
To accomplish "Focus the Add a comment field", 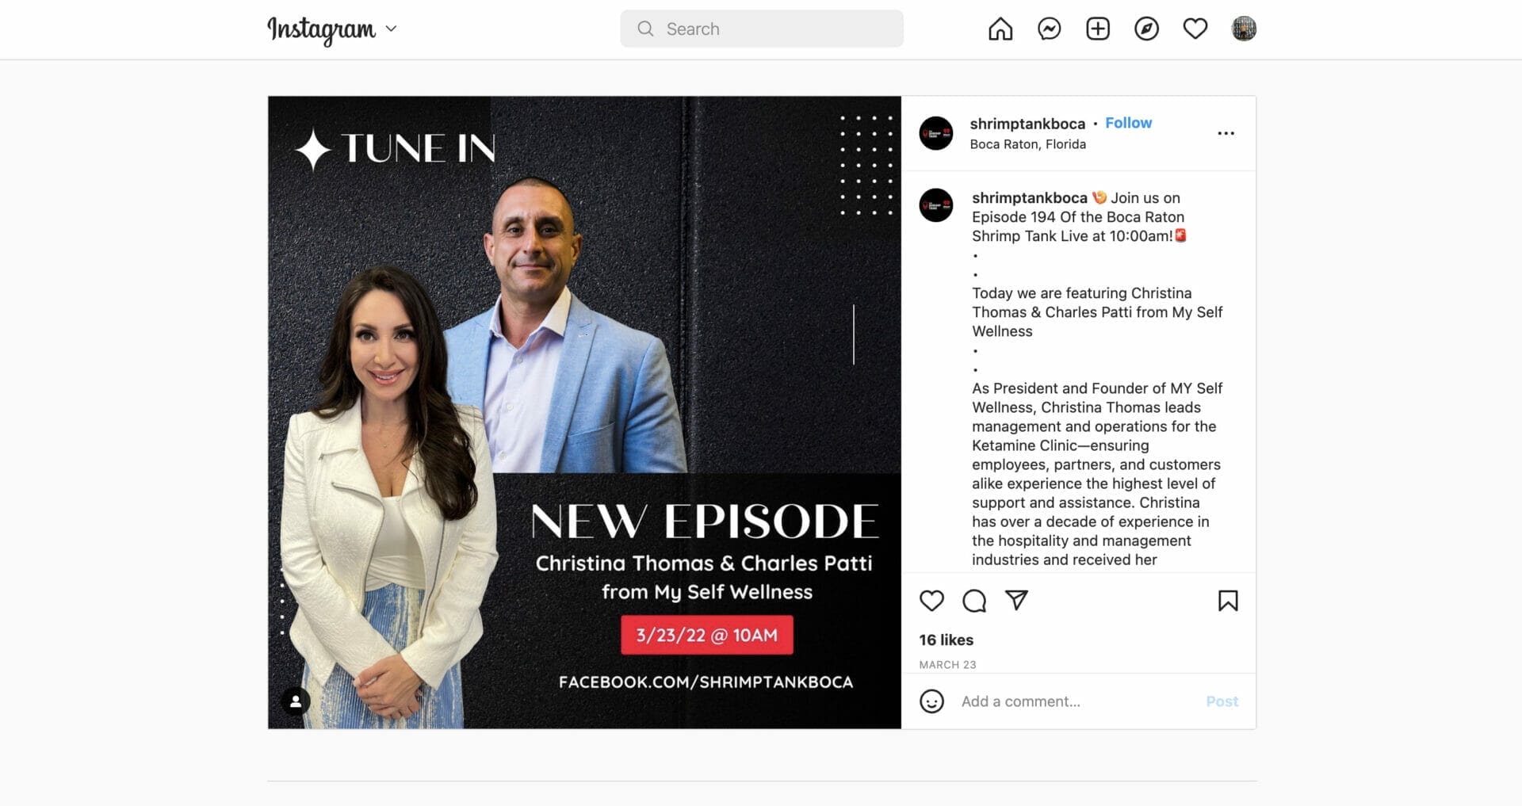I will point(1078,701).
